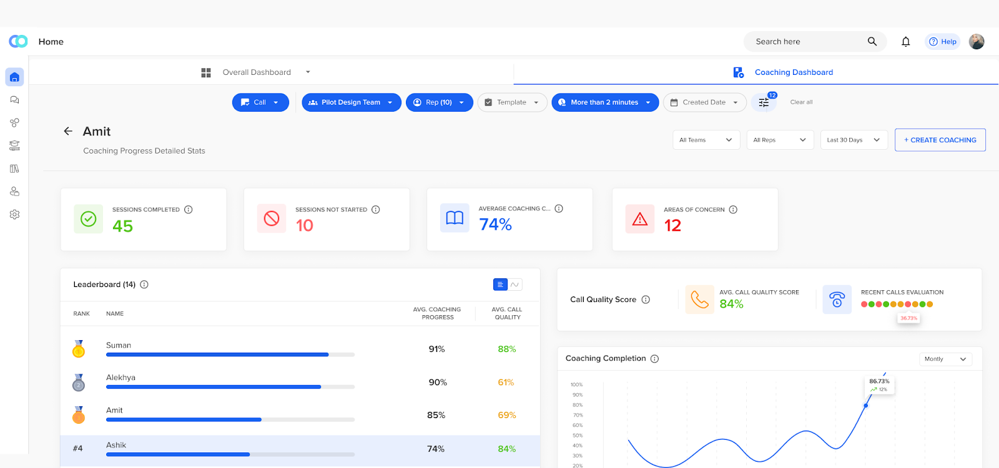Open the chat conversations sidebar icon

(x=14, y=100)
